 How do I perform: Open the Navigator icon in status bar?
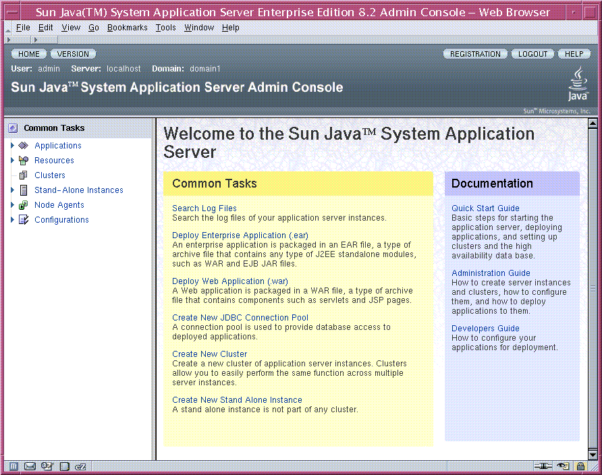pos(13,466)
